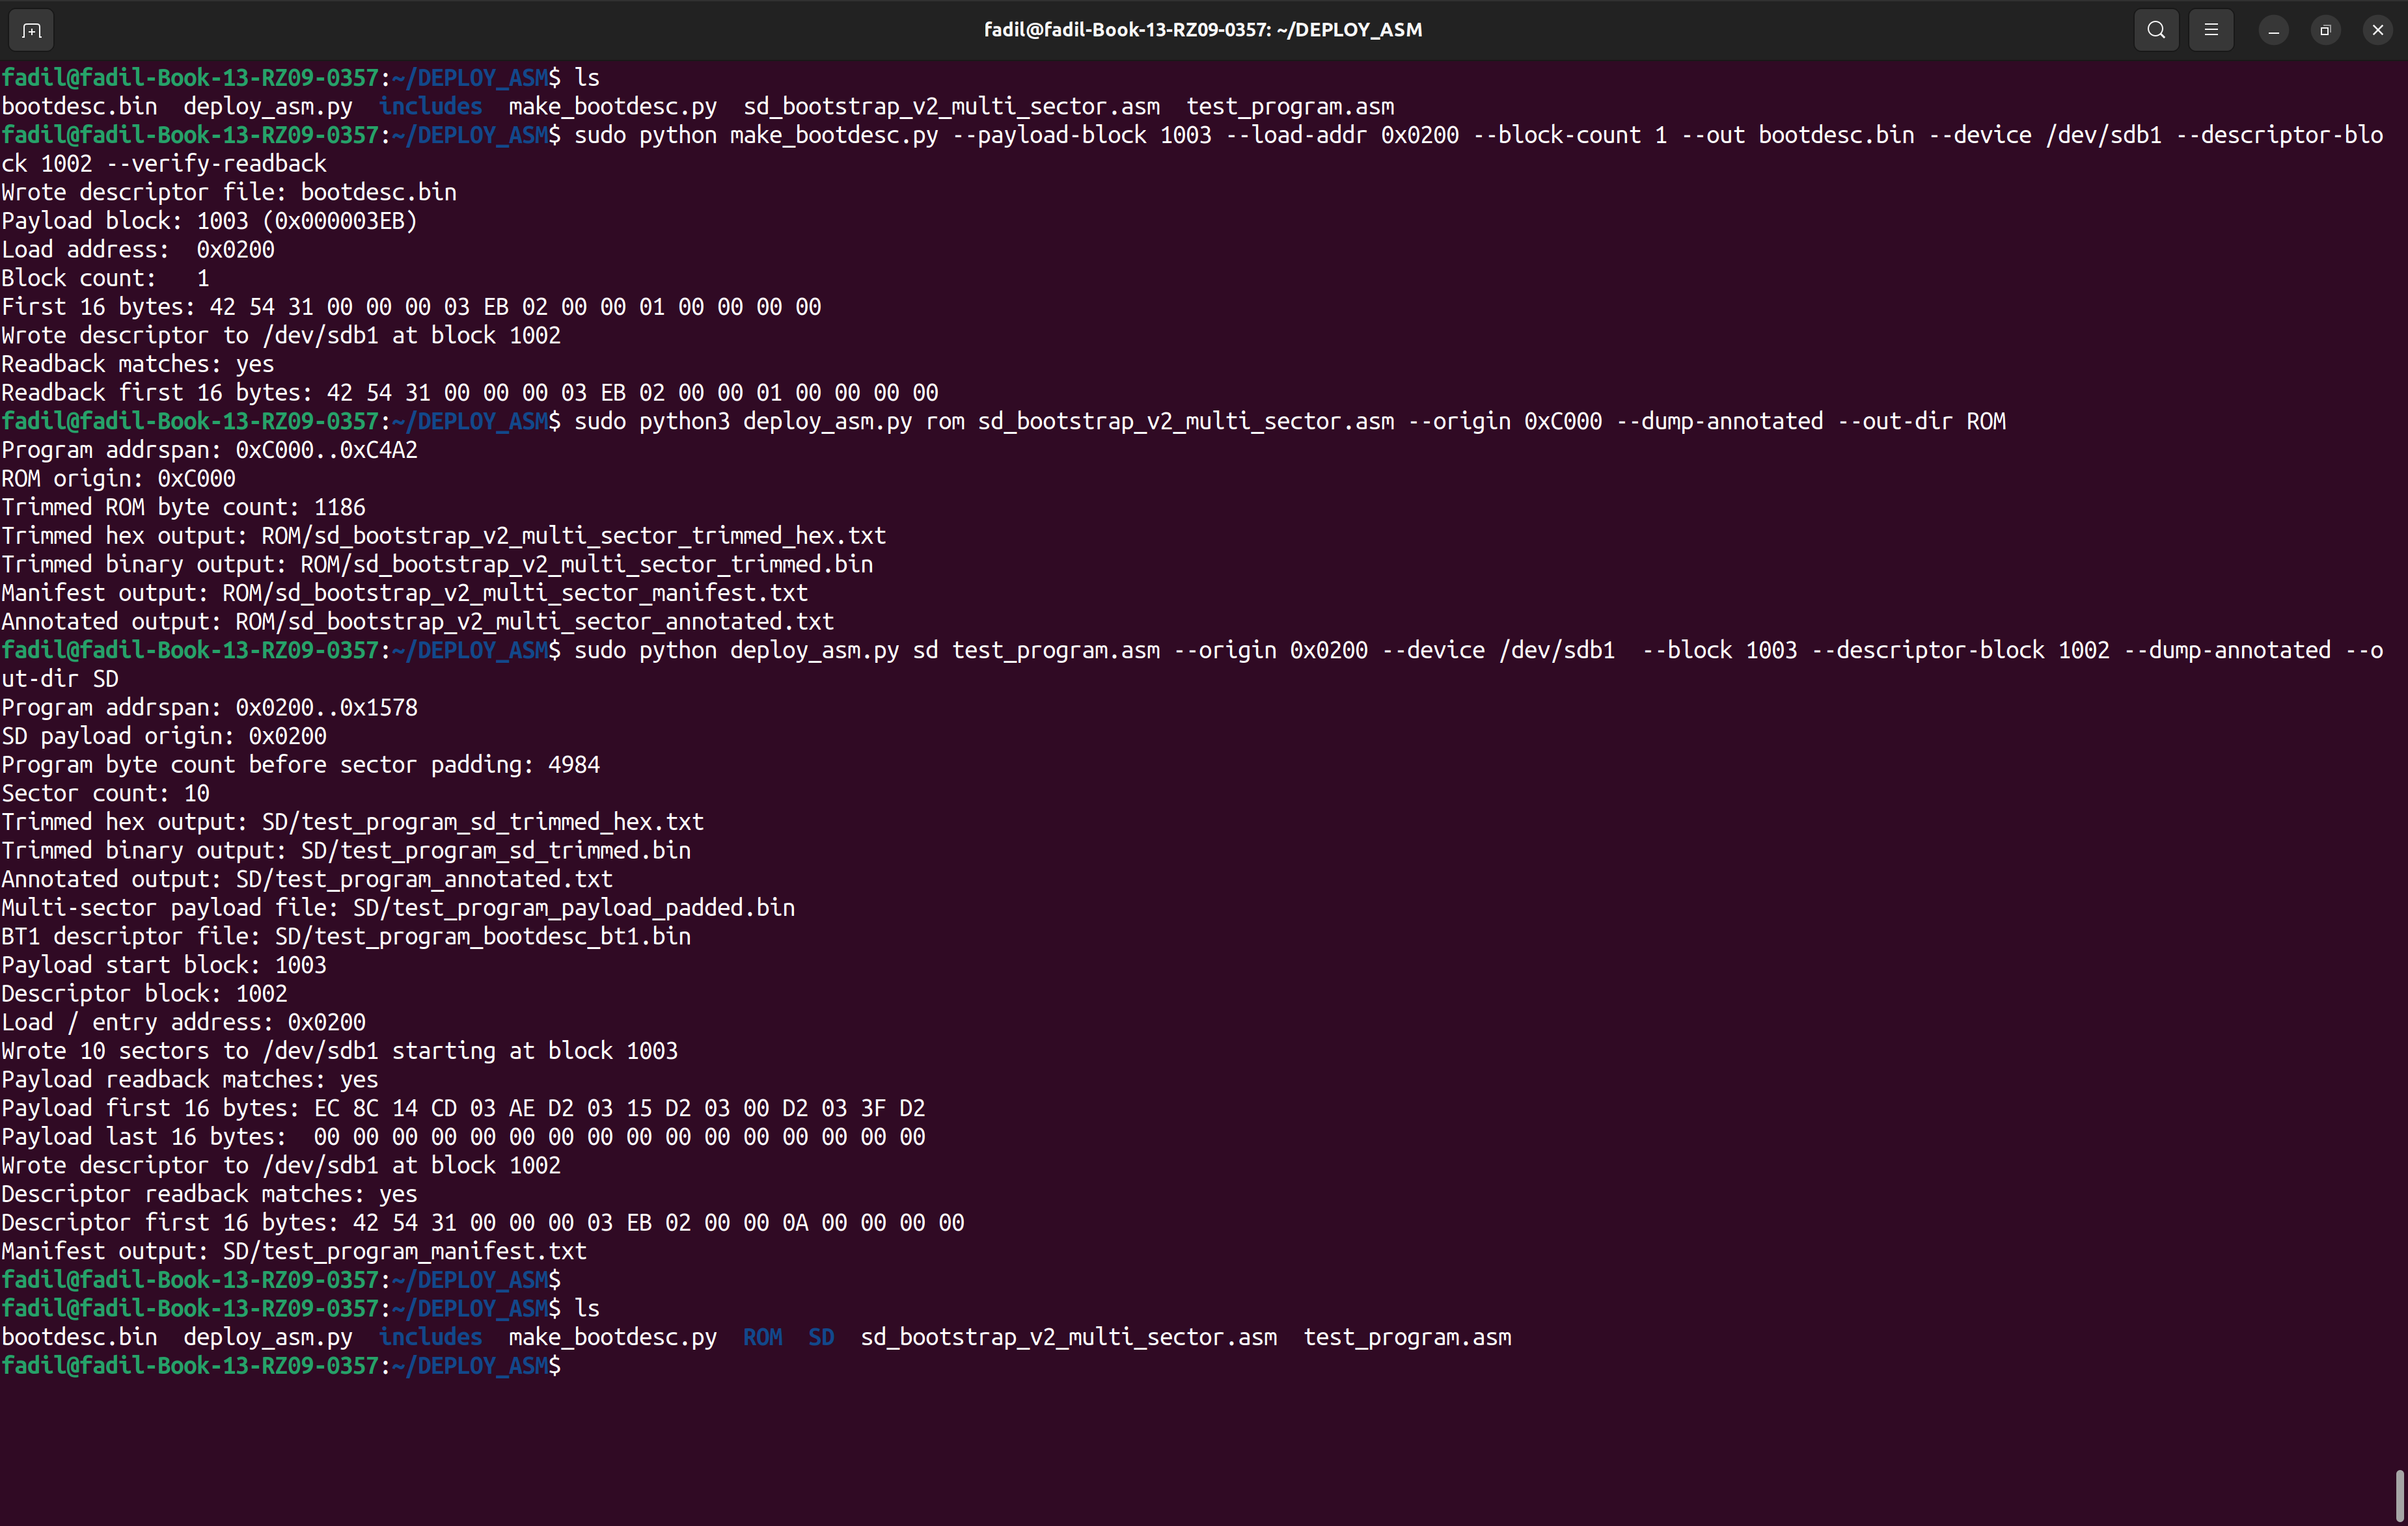
Task: Click 'sd_bootstrap_v2_multi_sector.asm' in last ls output
Action: point(1068,1337)
